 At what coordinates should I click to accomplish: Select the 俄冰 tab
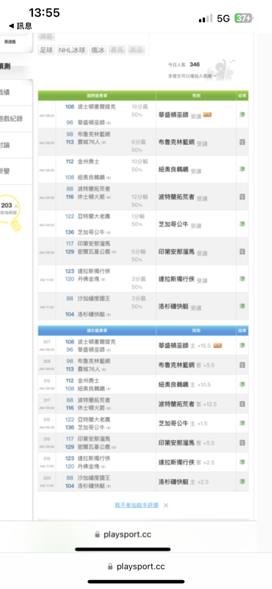tap(98, 50)
